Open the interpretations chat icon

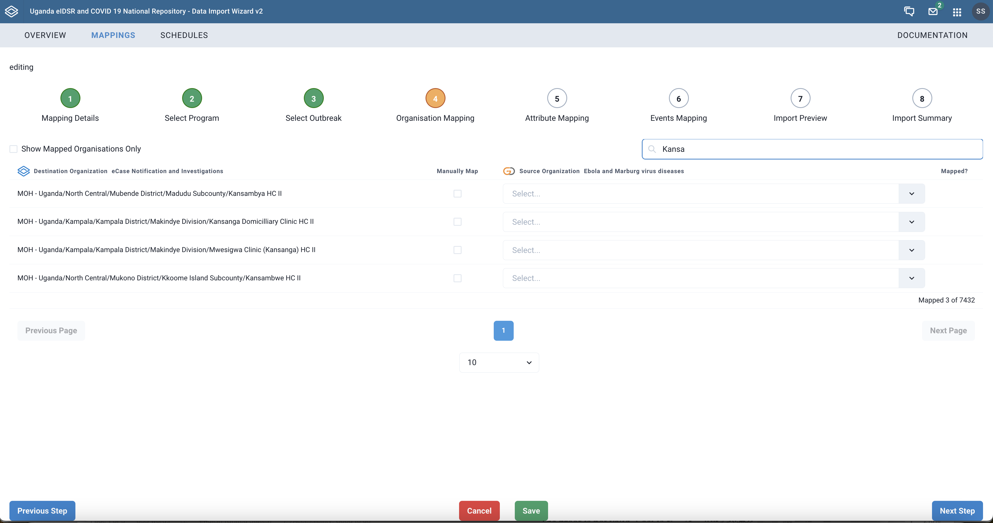(x=909, y=11)
